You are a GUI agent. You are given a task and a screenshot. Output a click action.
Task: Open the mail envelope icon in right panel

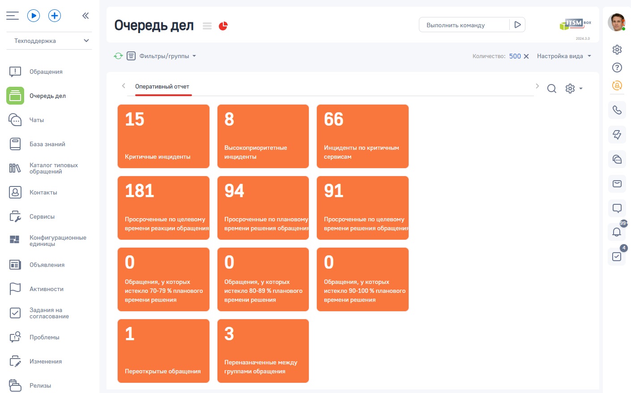click(617, 184)
